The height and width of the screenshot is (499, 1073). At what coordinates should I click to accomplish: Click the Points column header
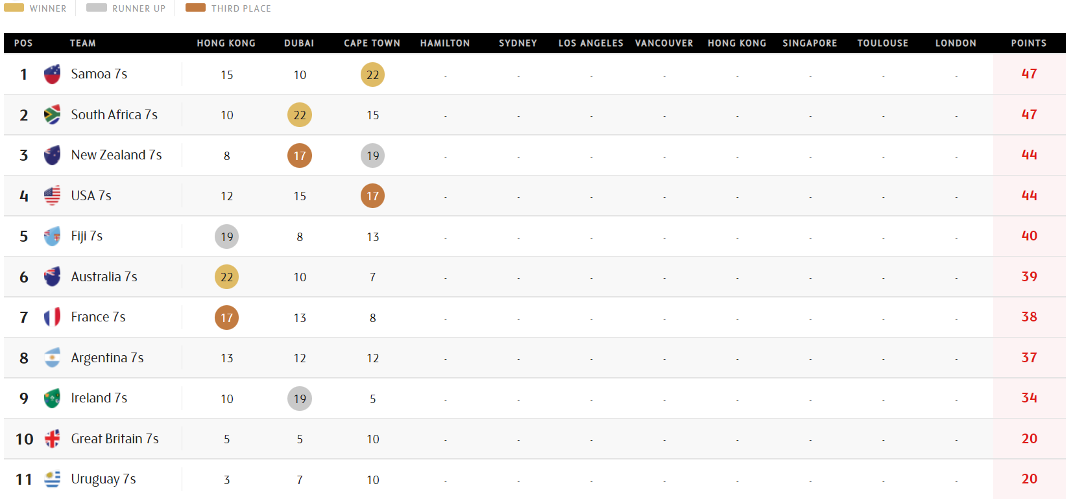1028,43
